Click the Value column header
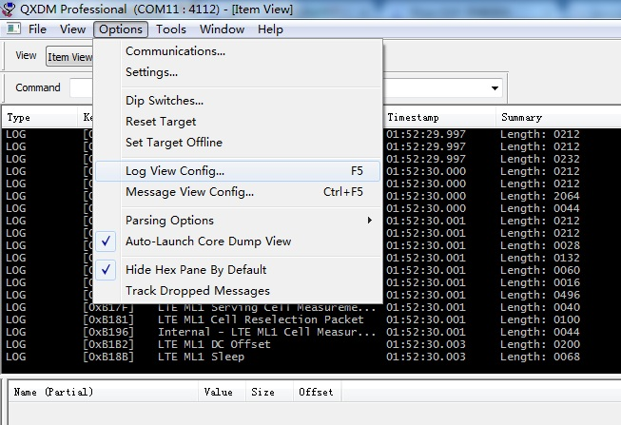621x425 pixels. (222, 392)
